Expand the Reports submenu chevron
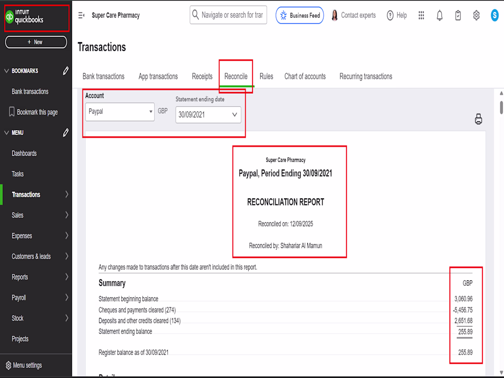 66,276
